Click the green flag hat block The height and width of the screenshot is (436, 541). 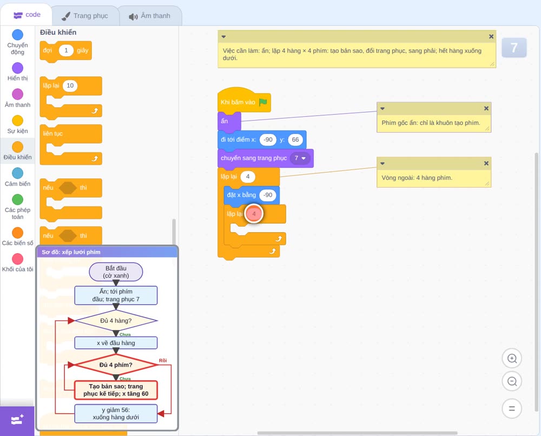click(245, 100)
